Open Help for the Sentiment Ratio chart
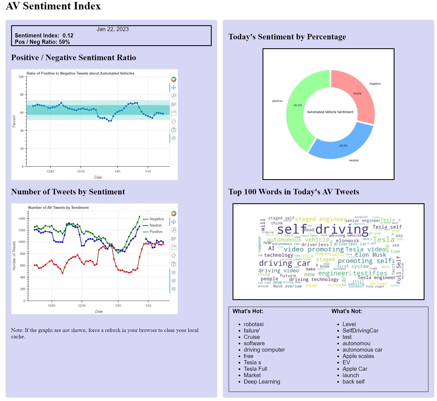Viewport: 437px width, 401px height. pyautogui.click(x=174, y=130)
